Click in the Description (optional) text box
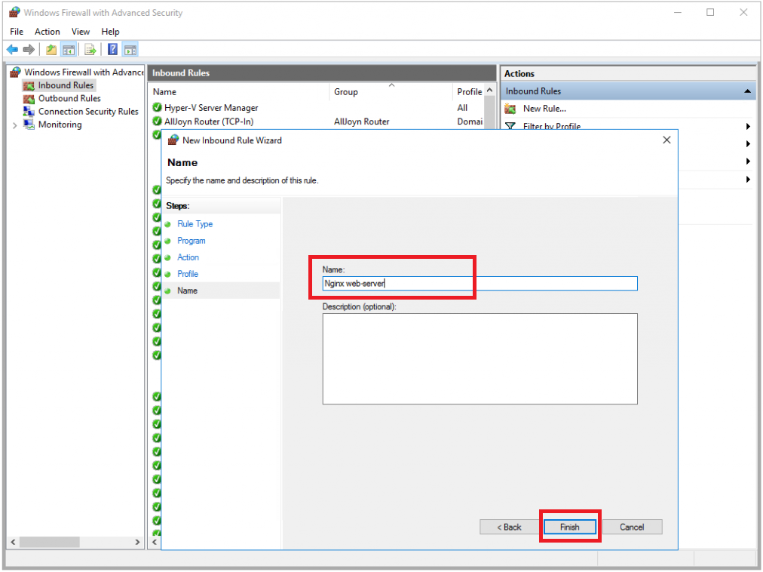 480,358
